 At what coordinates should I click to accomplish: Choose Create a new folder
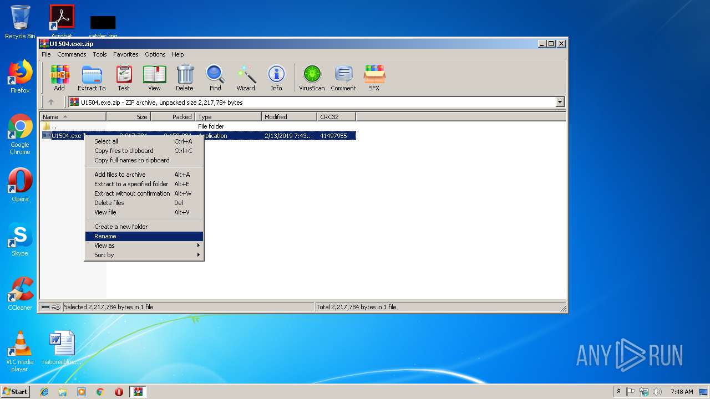[144, 227]
